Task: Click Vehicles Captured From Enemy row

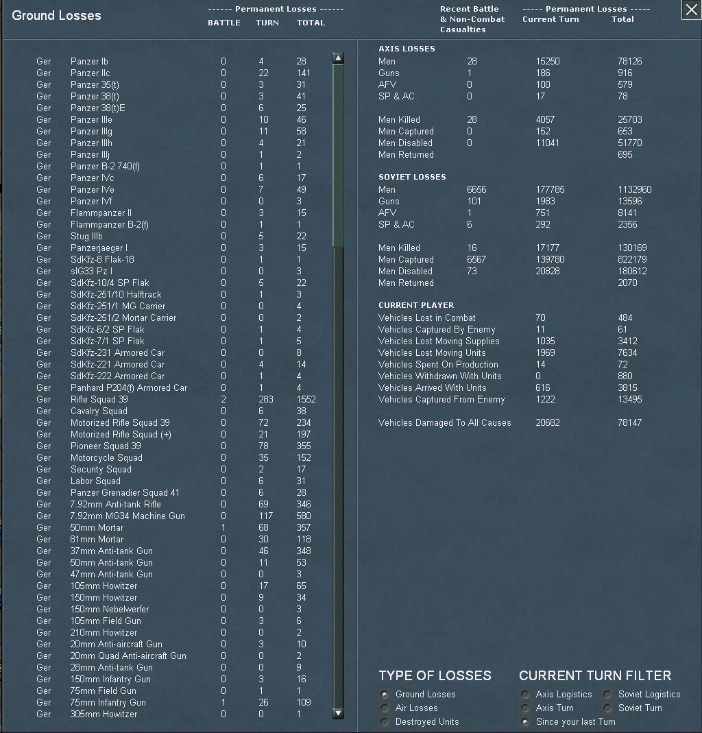Action: [x=510, y=399]
